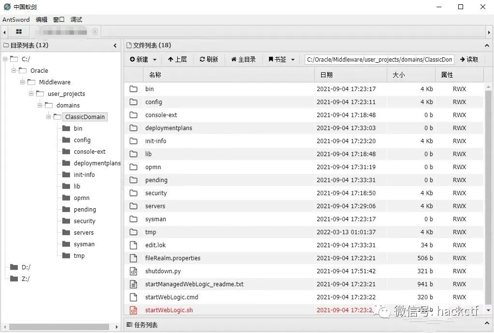This screenshot has width=494, height=333.
Task: Collapse the file list panel
Action: (x=487, y=46)
